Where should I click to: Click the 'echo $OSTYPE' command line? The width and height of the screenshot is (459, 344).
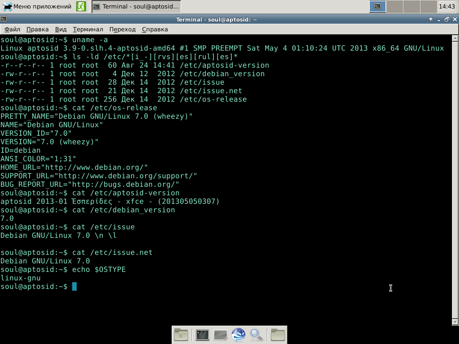tap(63, 269)
